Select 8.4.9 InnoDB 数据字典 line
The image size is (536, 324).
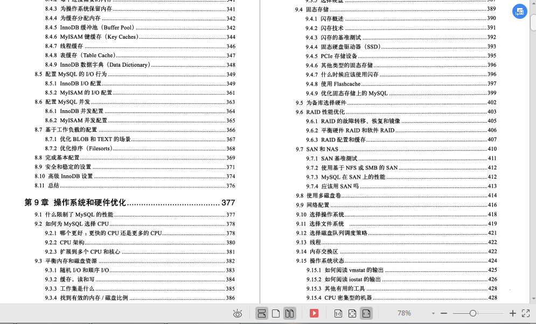point(140,65)
